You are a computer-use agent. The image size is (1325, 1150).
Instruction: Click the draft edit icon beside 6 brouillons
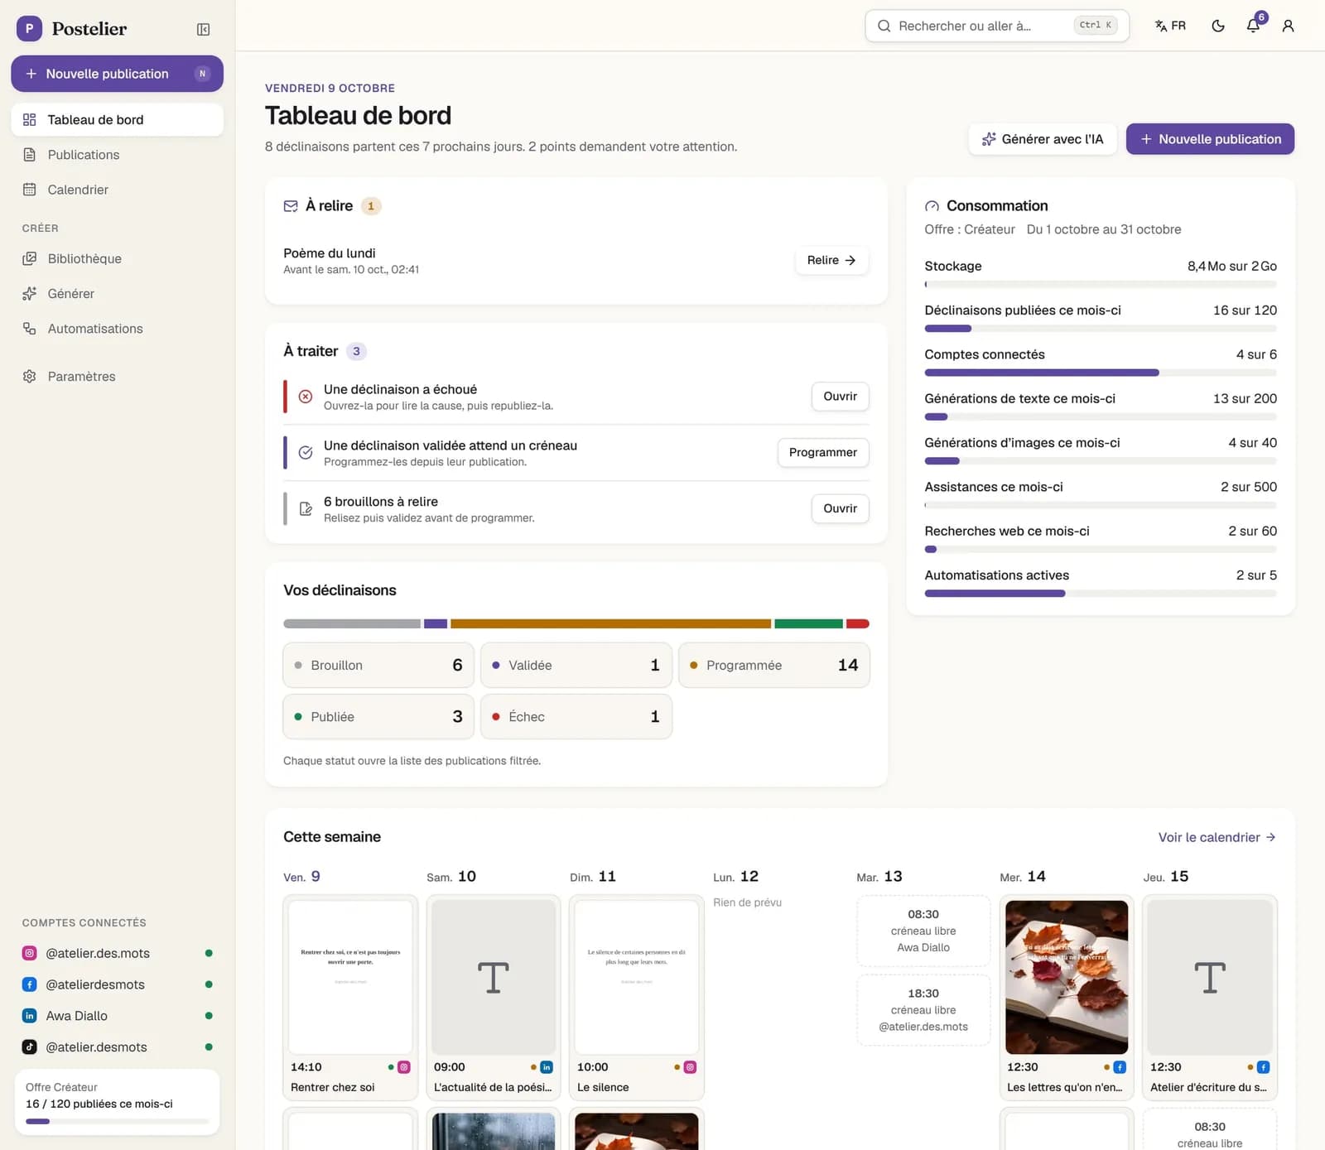[x=306, y=508]
